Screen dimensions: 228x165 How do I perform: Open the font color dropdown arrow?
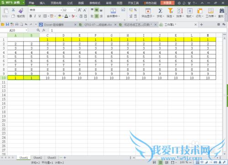point(69,16)
